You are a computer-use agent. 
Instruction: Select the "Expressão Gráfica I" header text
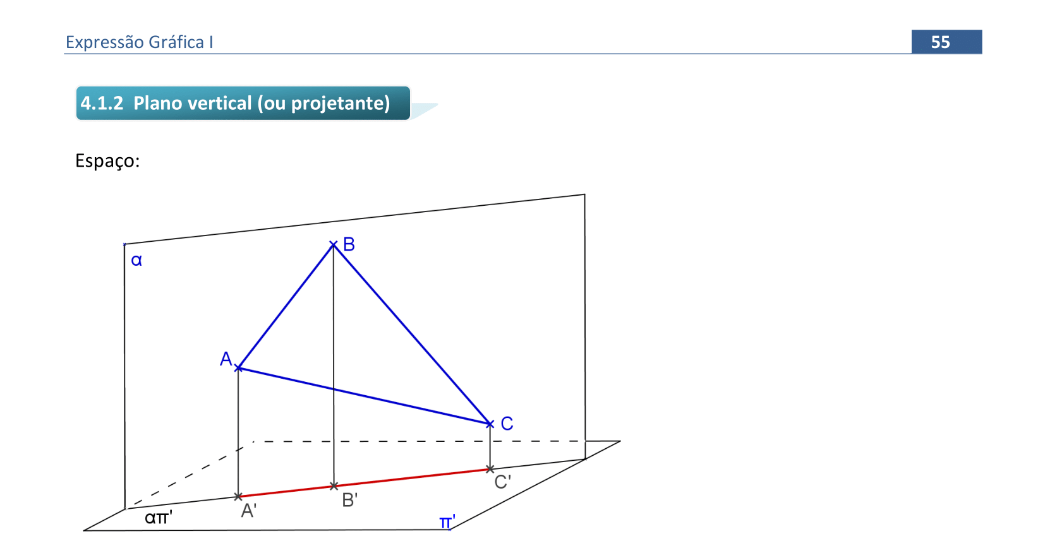coord(139,42)
